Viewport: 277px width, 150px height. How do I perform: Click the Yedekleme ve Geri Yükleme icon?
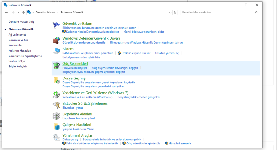56,95
